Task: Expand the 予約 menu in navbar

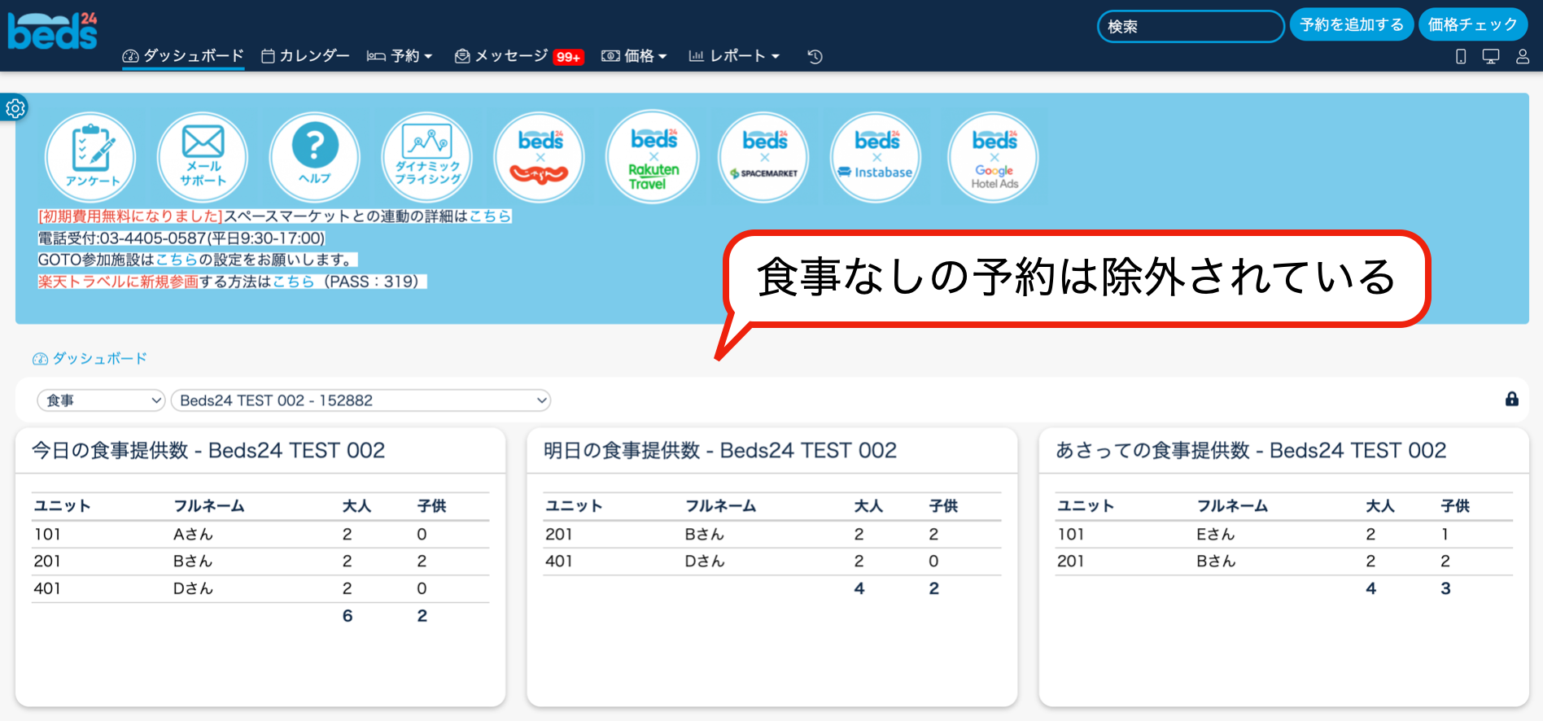Action: 400,56
